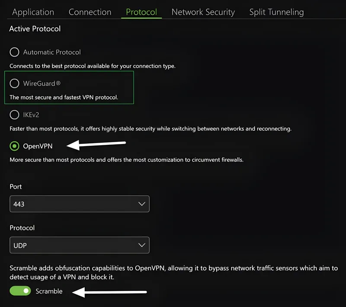Open the Connection settings tab
Screen dimensions: 346x307
pyautogui.click(x=90, y=12)
